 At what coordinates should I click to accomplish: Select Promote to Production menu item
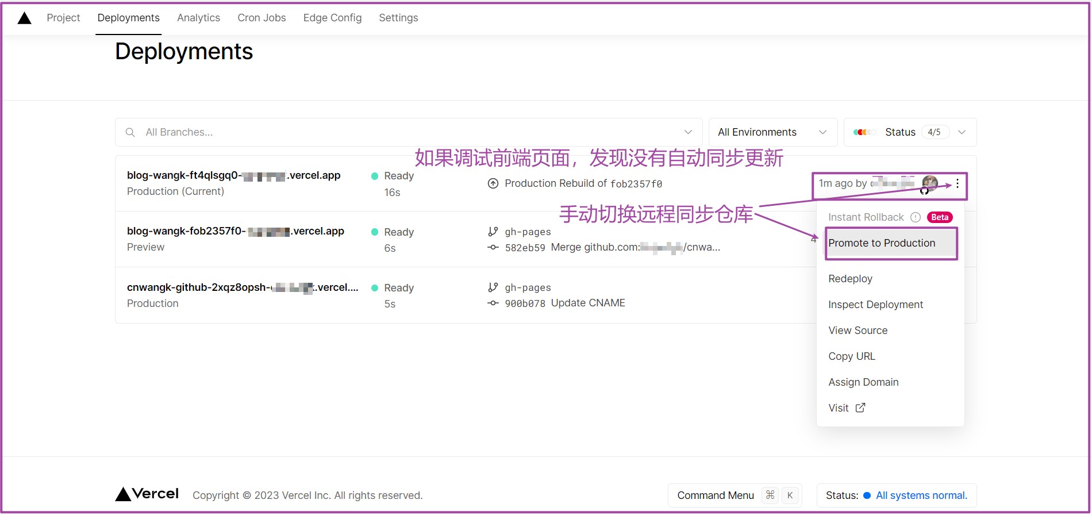coord(882,243)
